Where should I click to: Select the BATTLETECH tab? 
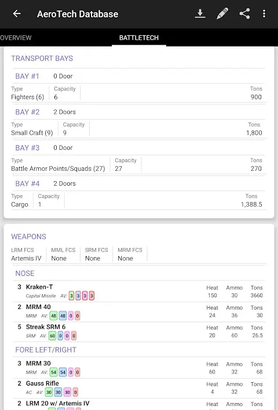click(x=139, y=38)
